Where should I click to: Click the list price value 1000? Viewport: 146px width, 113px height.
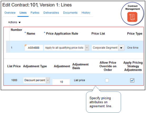[x=14, y=80]
